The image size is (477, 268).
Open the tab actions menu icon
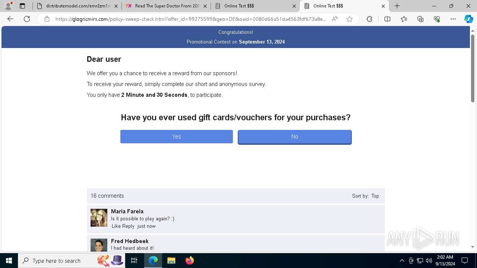(x=22, y=6)
